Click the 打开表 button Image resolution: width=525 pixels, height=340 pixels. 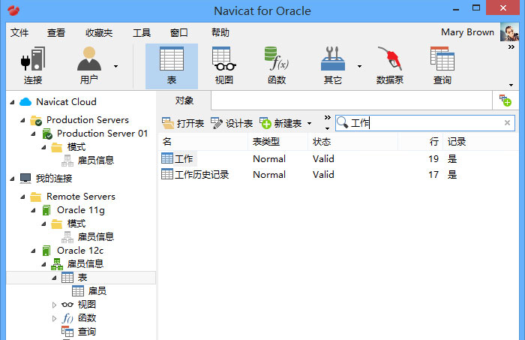pyautogui.click(x=183, y=123)
